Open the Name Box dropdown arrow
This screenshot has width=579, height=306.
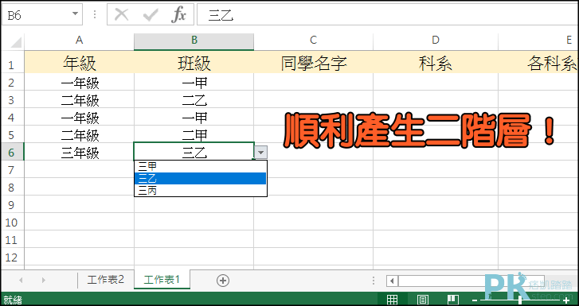point(76,14)
